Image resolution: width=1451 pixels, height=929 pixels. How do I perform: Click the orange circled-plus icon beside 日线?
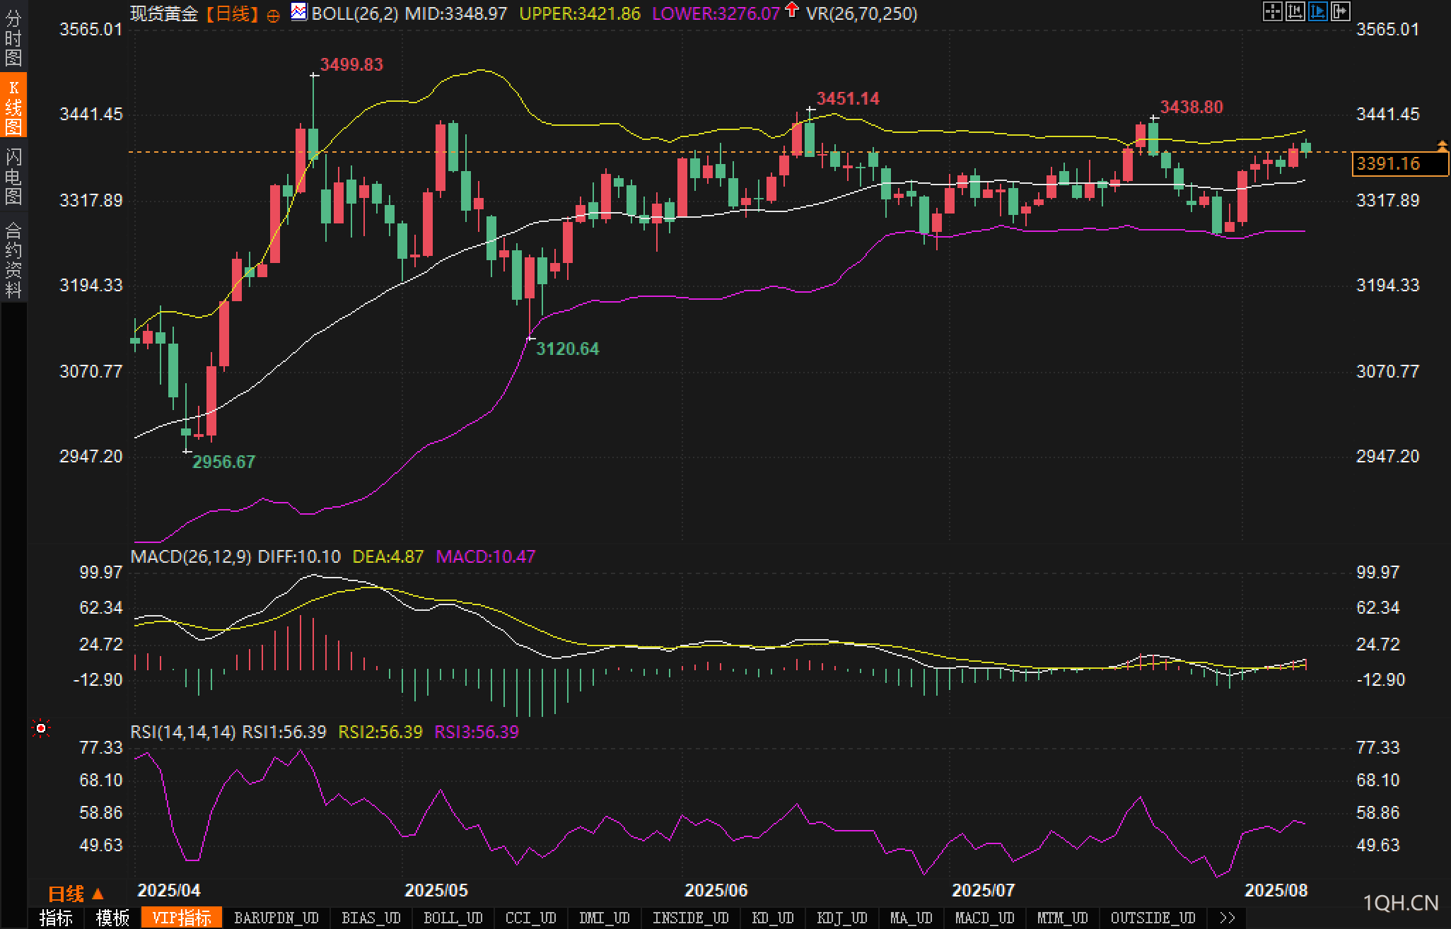[x=273, y=16]
